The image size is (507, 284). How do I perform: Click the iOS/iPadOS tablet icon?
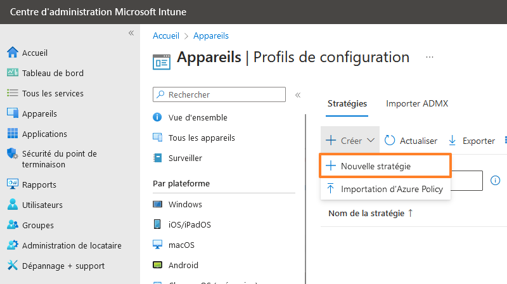(x=157, y=224)
